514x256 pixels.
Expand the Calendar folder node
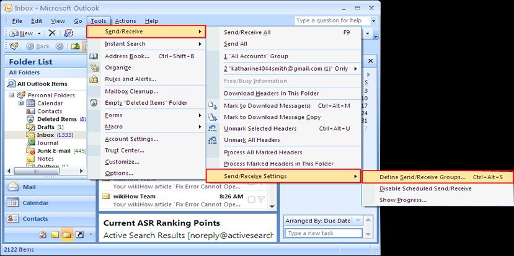[21, 103]
